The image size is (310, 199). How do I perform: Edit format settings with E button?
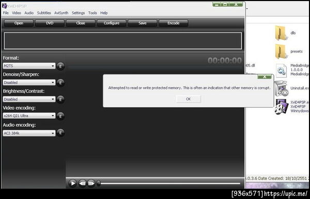pos(60,66)
